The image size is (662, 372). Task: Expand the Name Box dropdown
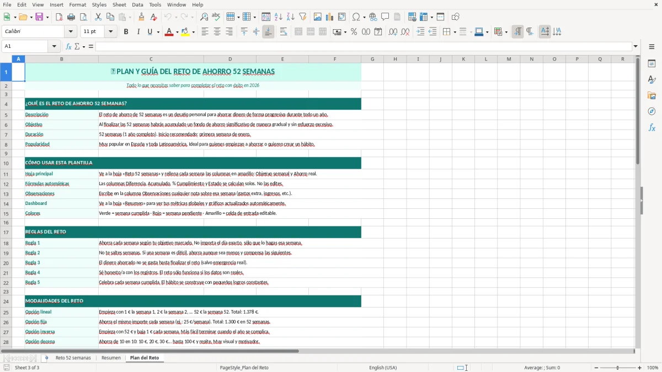click(54, 46)
